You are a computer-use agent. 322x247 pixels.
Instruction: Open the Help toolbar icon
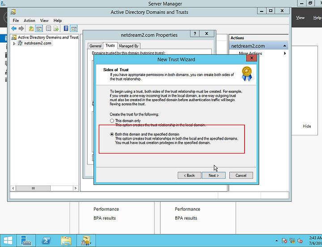[x=66, y=28]
